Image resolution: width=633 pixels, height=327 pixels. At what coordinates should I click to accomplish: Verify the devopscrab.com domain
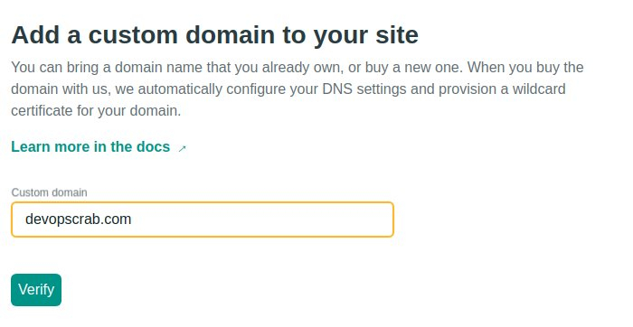[x=36, y=290]
